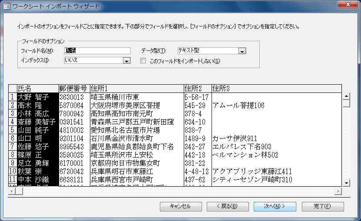
Task: Open the データ型 dropdown arrow
Action: pos(242,51)
